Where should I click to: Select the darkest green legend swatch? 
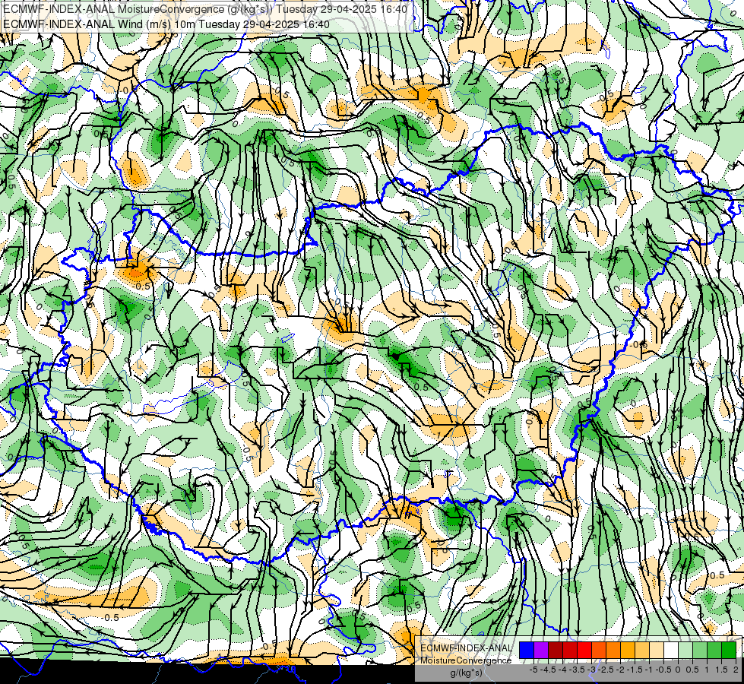(x=729, y=650)
